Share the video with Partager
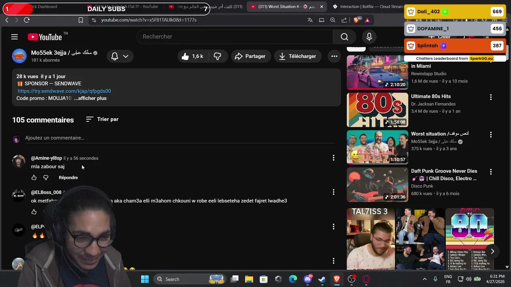 [250, 56]
